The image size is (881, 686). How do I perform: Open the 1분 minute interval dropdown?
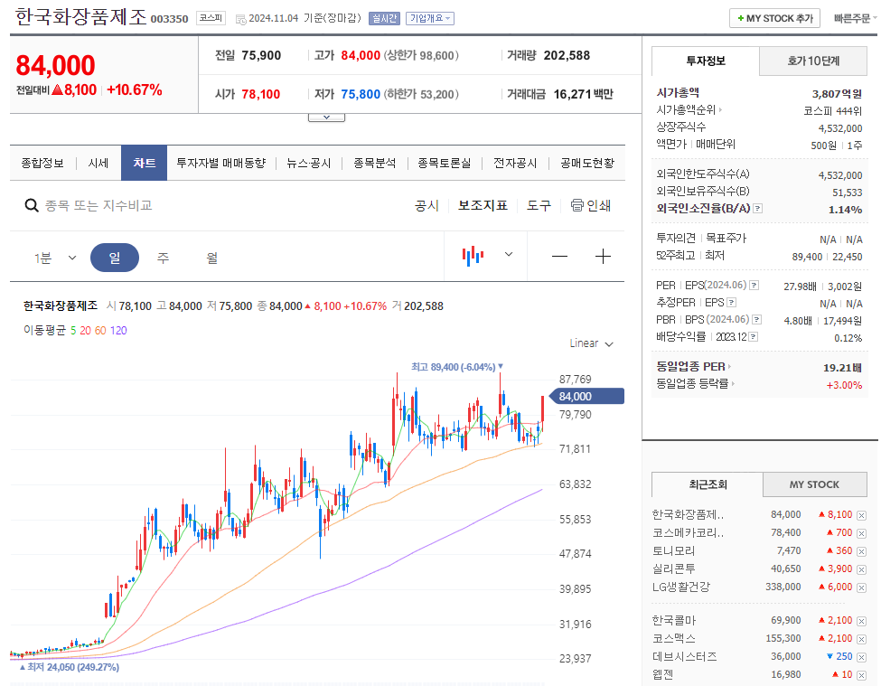click(55, 258)
